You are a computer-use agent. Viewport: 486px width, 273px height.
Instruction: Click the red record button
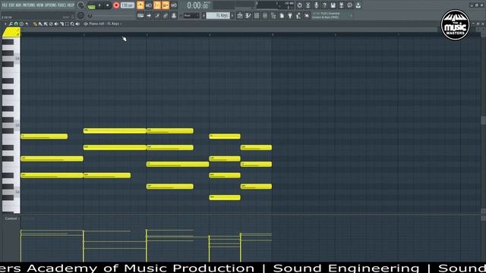(116, 5)
